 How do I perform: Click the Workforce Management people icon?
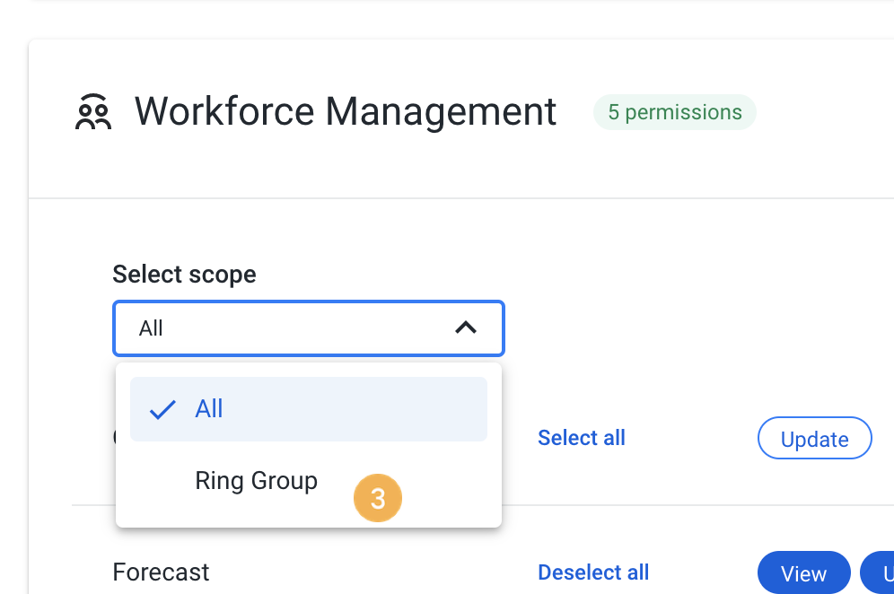tap(92, 112)
